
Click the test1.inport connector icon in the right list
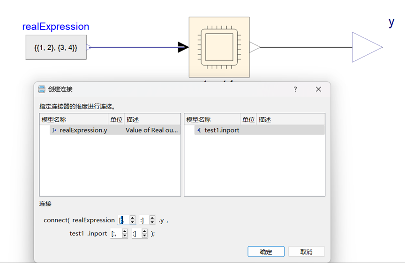(199, 130)
